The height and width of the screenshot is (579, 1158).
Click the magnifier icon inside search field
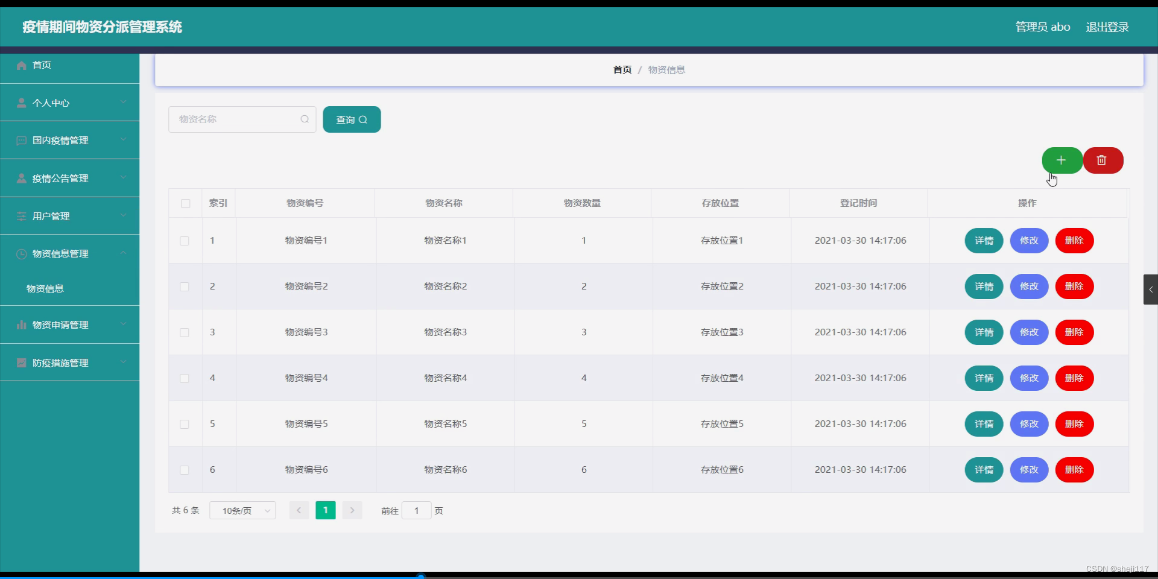point(305,119)
